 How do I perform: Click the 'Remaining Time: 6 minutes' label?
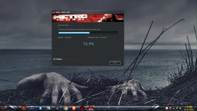click(97, 38)
